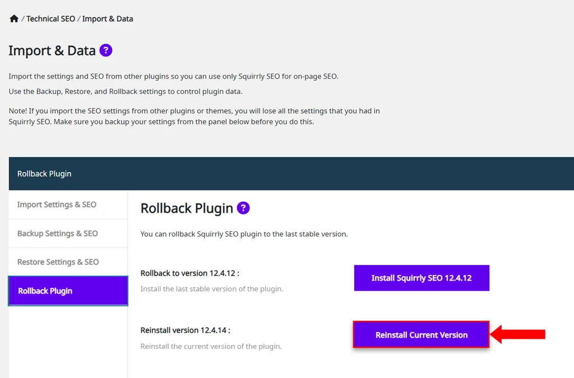Screen dimensions: 574x378
Task: Click the Import & Data breadcrumb item
Action: [108, 18]
